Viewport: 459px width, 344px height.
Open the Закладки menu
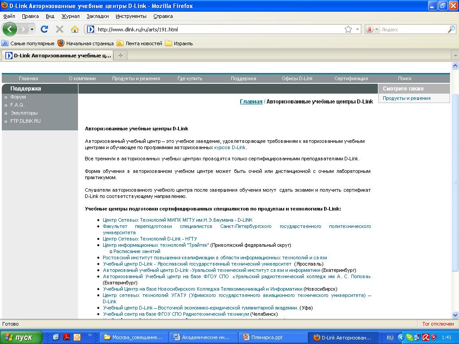point(97,17)
